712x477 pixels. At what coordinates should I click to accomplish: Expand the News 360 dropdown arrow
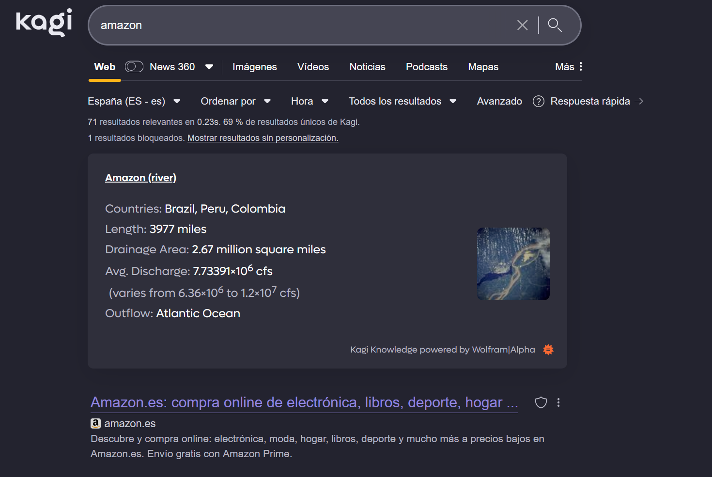pyautogui.click(x=209, y=67)
